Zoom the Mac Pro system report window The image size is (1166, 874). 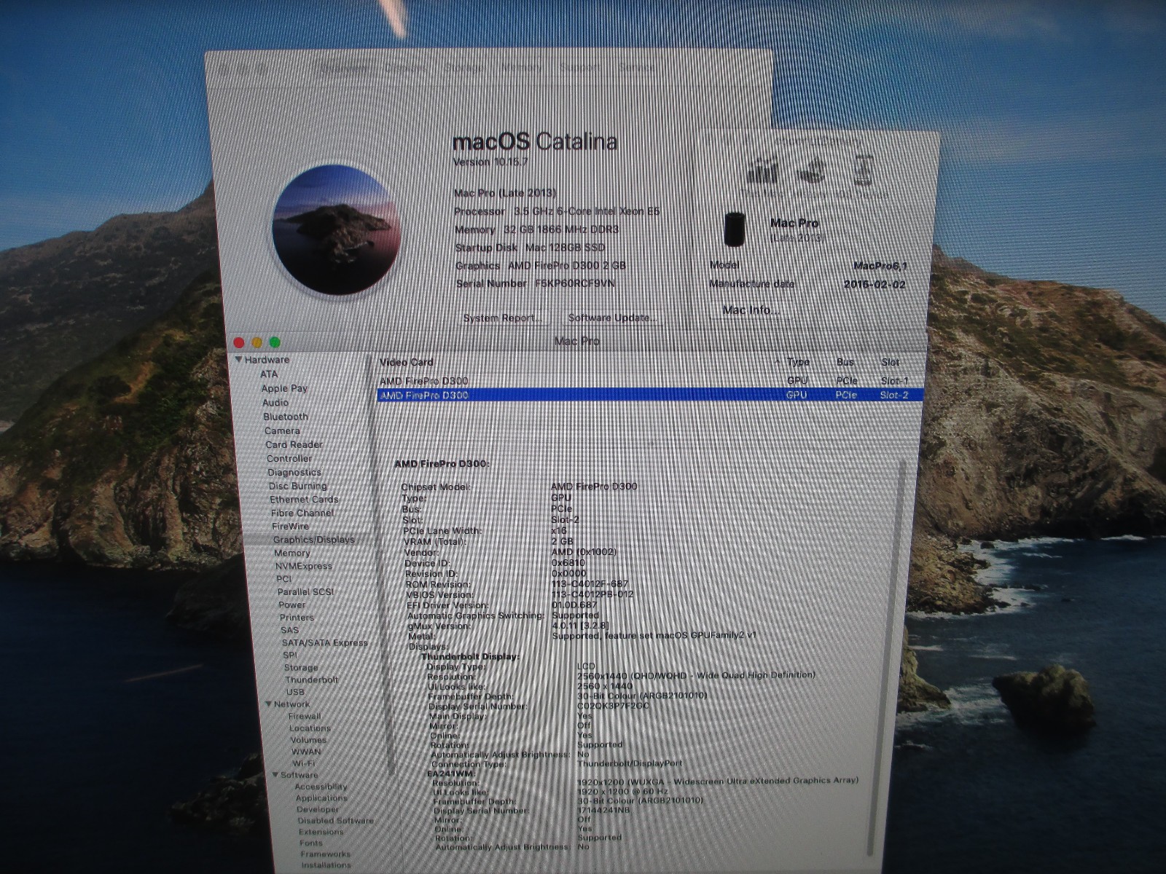click(x=275, y=342)
